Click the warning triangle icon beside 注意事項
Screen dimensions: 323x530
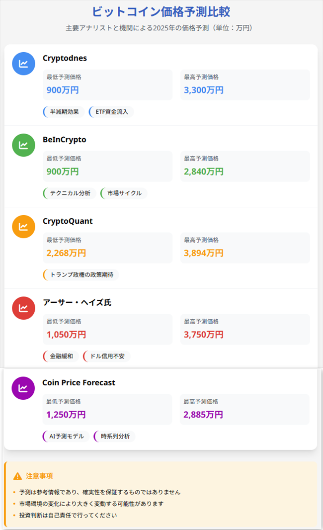coord(17,476)
